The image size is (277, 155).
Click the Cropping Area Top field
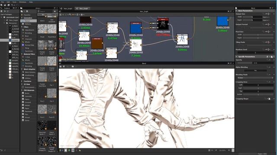tap(258, 91)
